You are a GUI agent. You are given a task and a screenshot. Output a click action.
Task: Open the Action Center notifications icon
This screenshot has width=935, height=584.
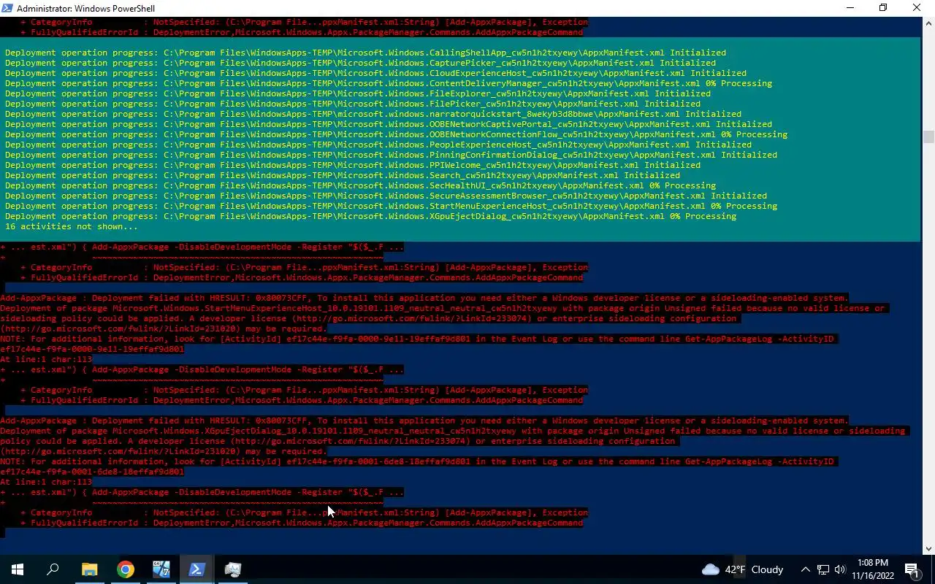(x=912, y=569)
